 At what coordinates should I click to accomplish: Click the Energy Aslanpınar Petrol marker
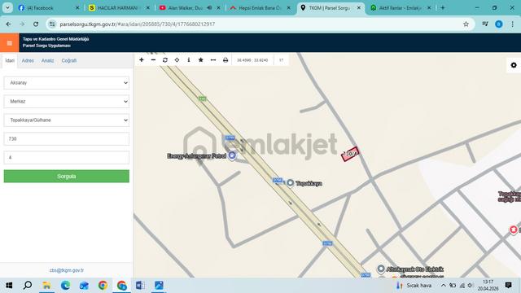point(232,155)
